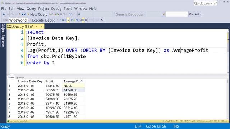Click the Comment selected lines icon
This screenshot has height=129, width=230.
click(x=90, y=20)
